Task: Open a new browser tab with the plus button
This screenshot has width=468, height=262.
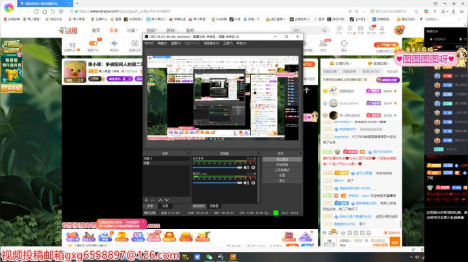Action: (77, 4)
